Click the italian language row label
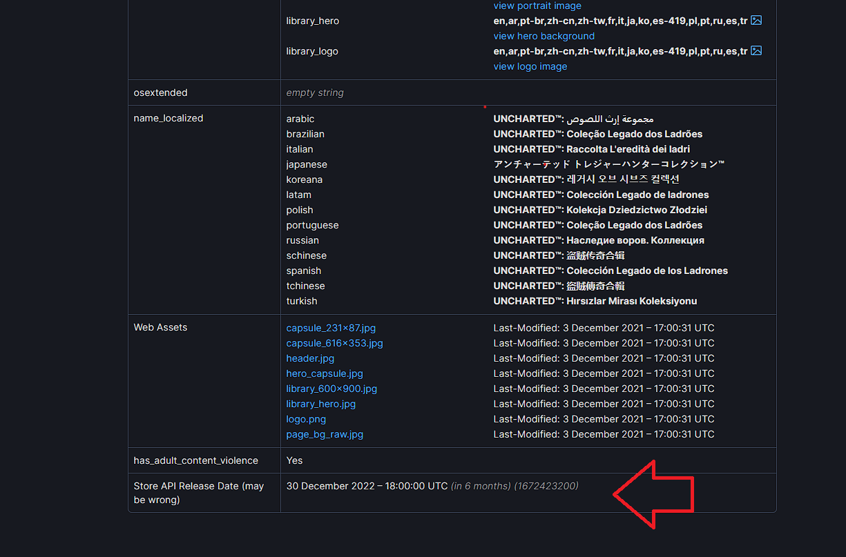 [x=300, y=149]
